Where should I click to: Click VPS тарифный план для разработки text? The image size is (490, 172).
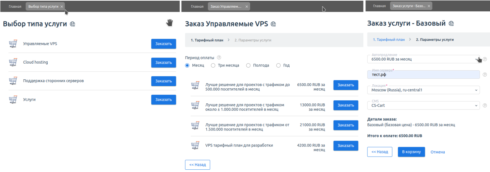point(239,146)
